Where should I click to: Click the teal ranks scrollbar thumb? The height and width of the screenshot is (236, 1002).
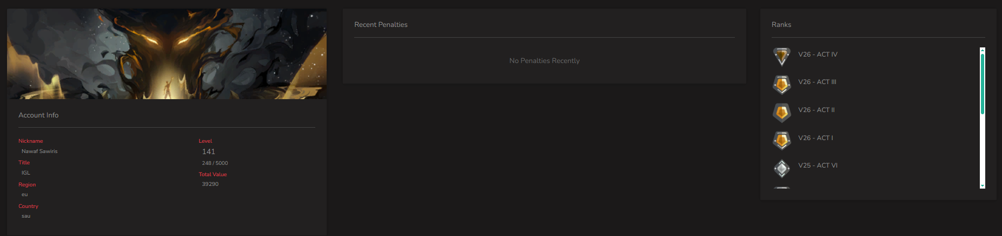coord(983,84)
